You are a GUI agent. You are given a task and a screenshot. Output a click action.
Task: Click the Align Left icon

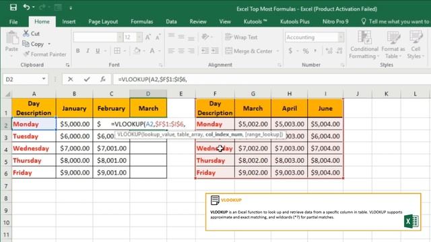[x=171, y=51]
